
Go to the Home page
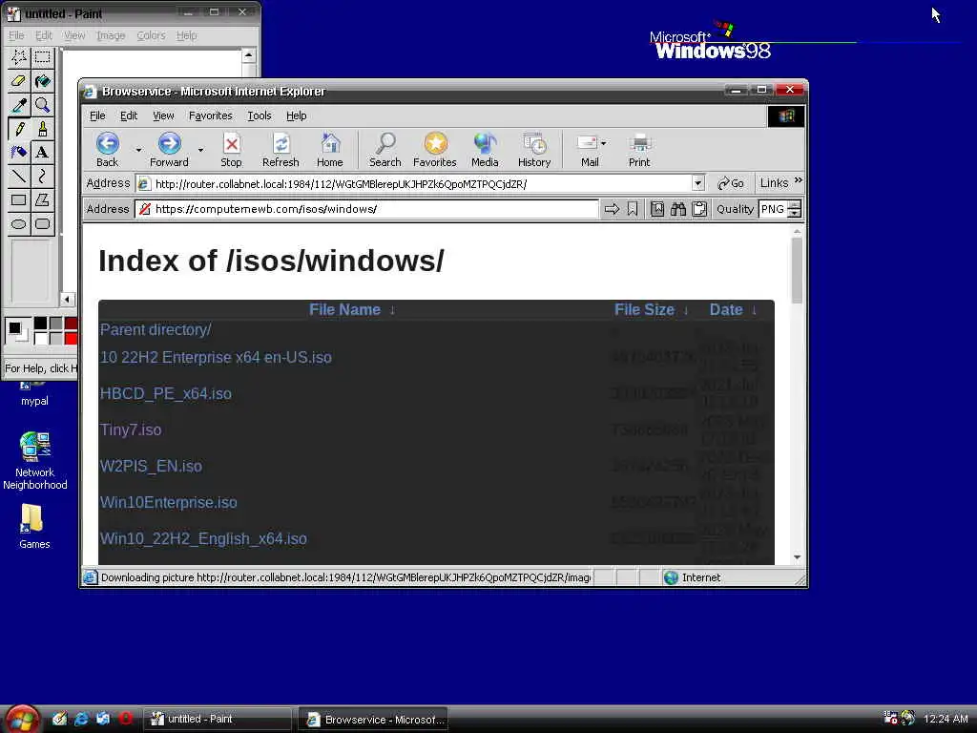(x=329, y=150)
